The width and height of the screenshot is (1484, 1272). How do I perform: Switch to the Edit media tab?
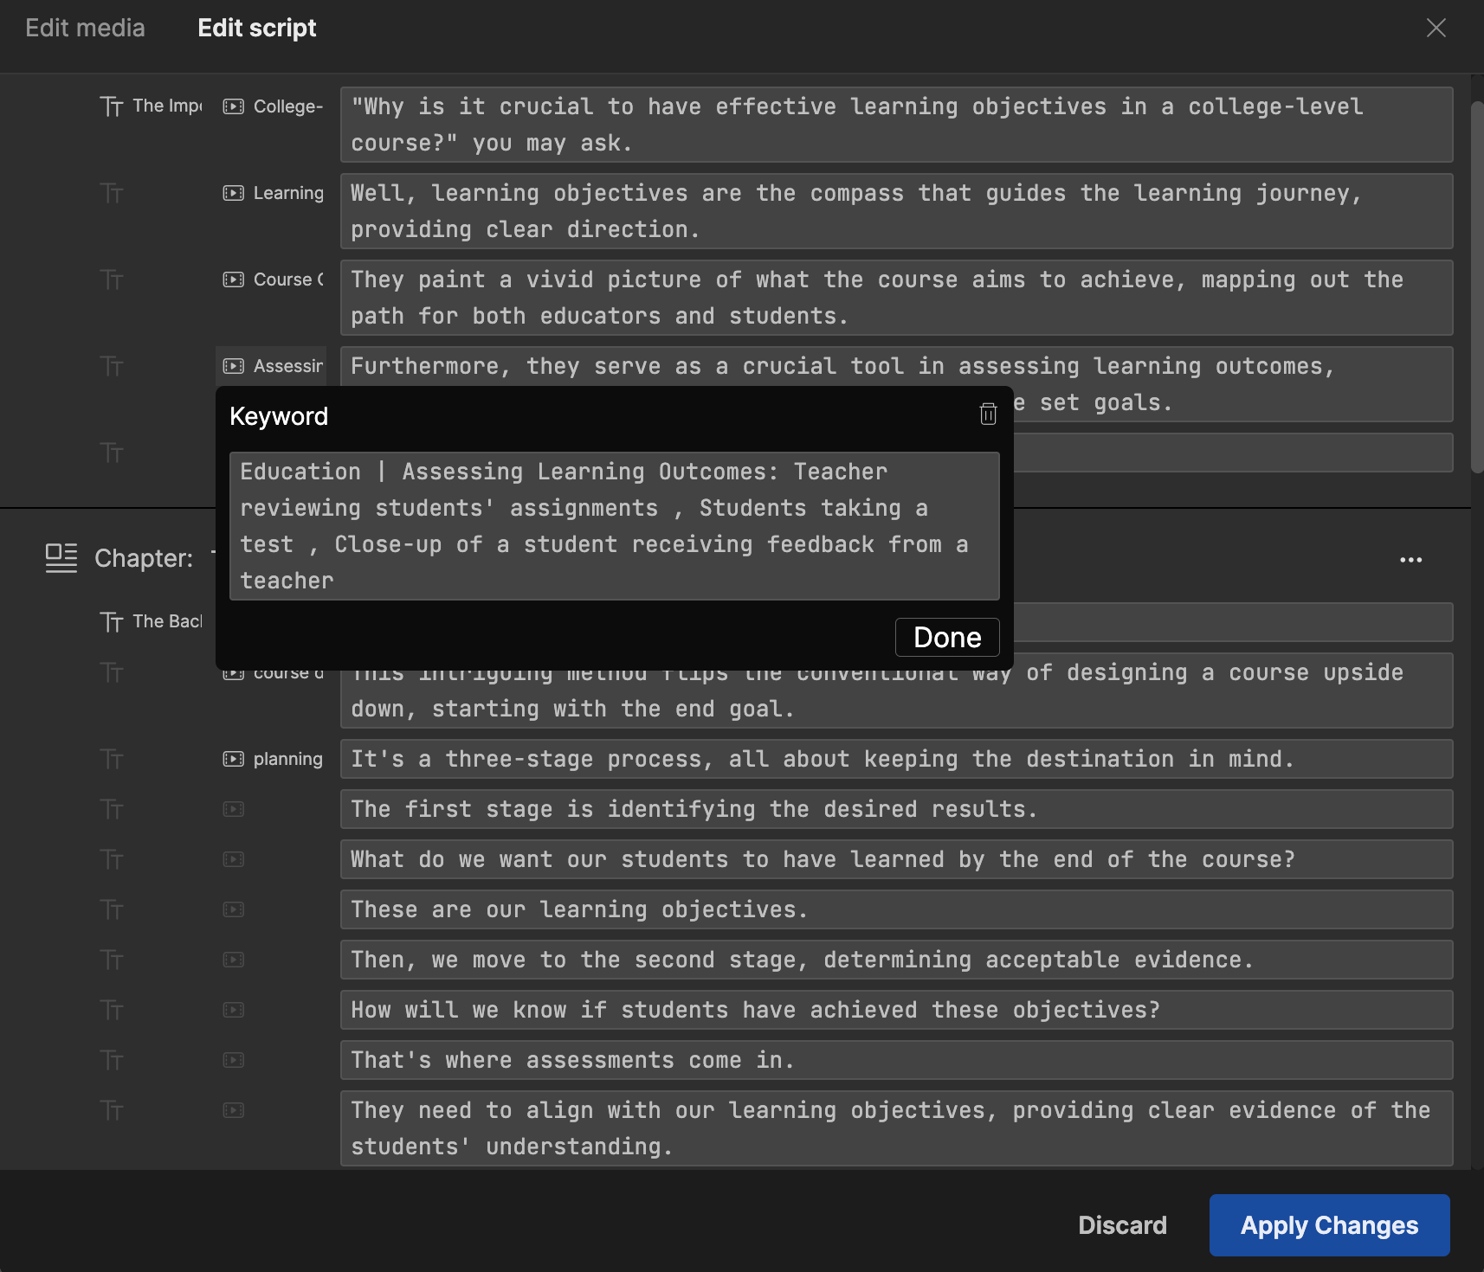coord(84,28)
